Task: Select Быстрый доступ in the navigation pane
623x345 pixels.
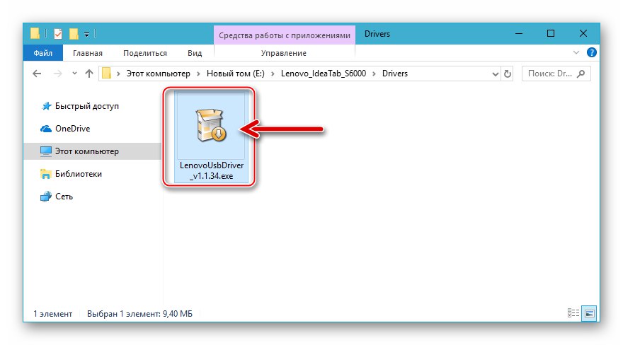Action: [86, 106]
